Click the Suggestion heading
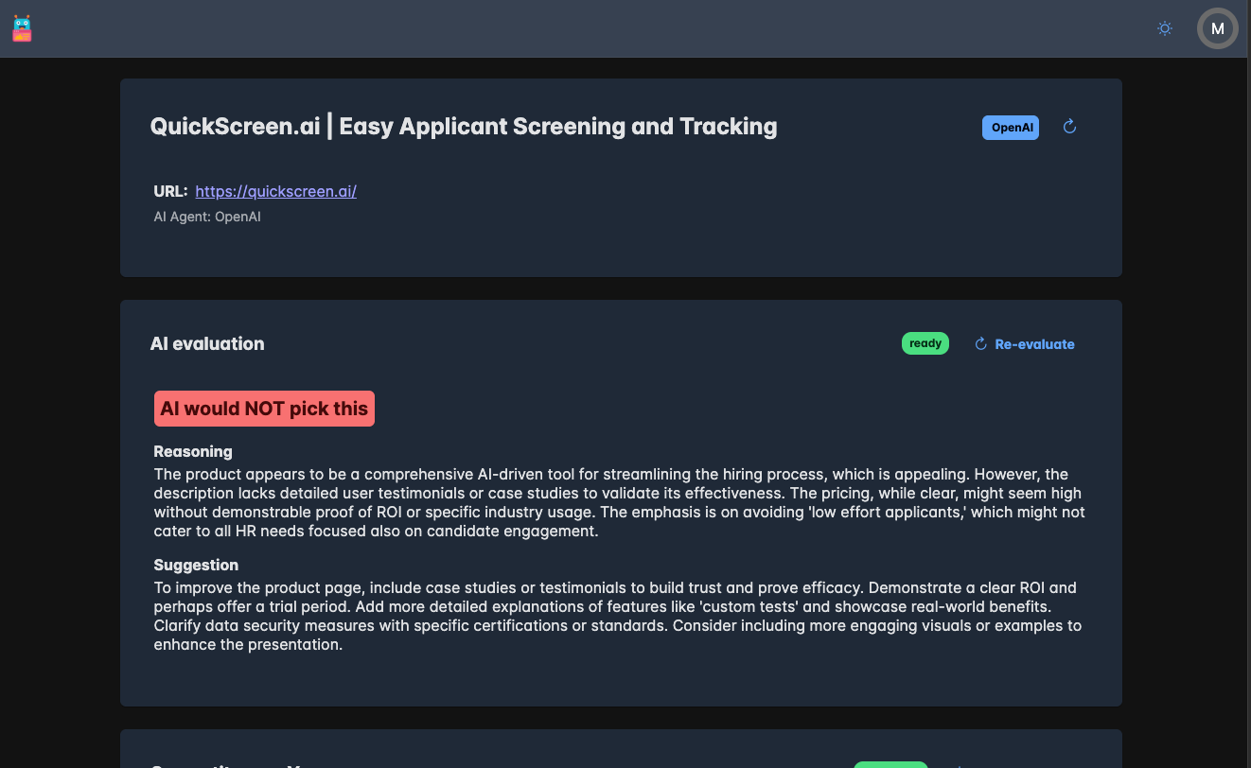1251x768 pixels. click(x=196, y=565)
